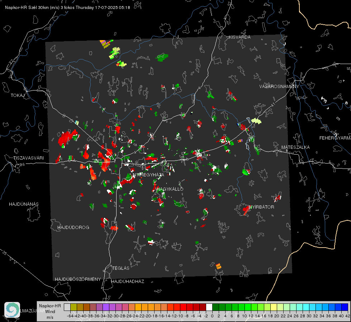Click the HAJDÚHADHÁZ city label
This screenshot has width=351, height=322.
click(x=128, y=282)
